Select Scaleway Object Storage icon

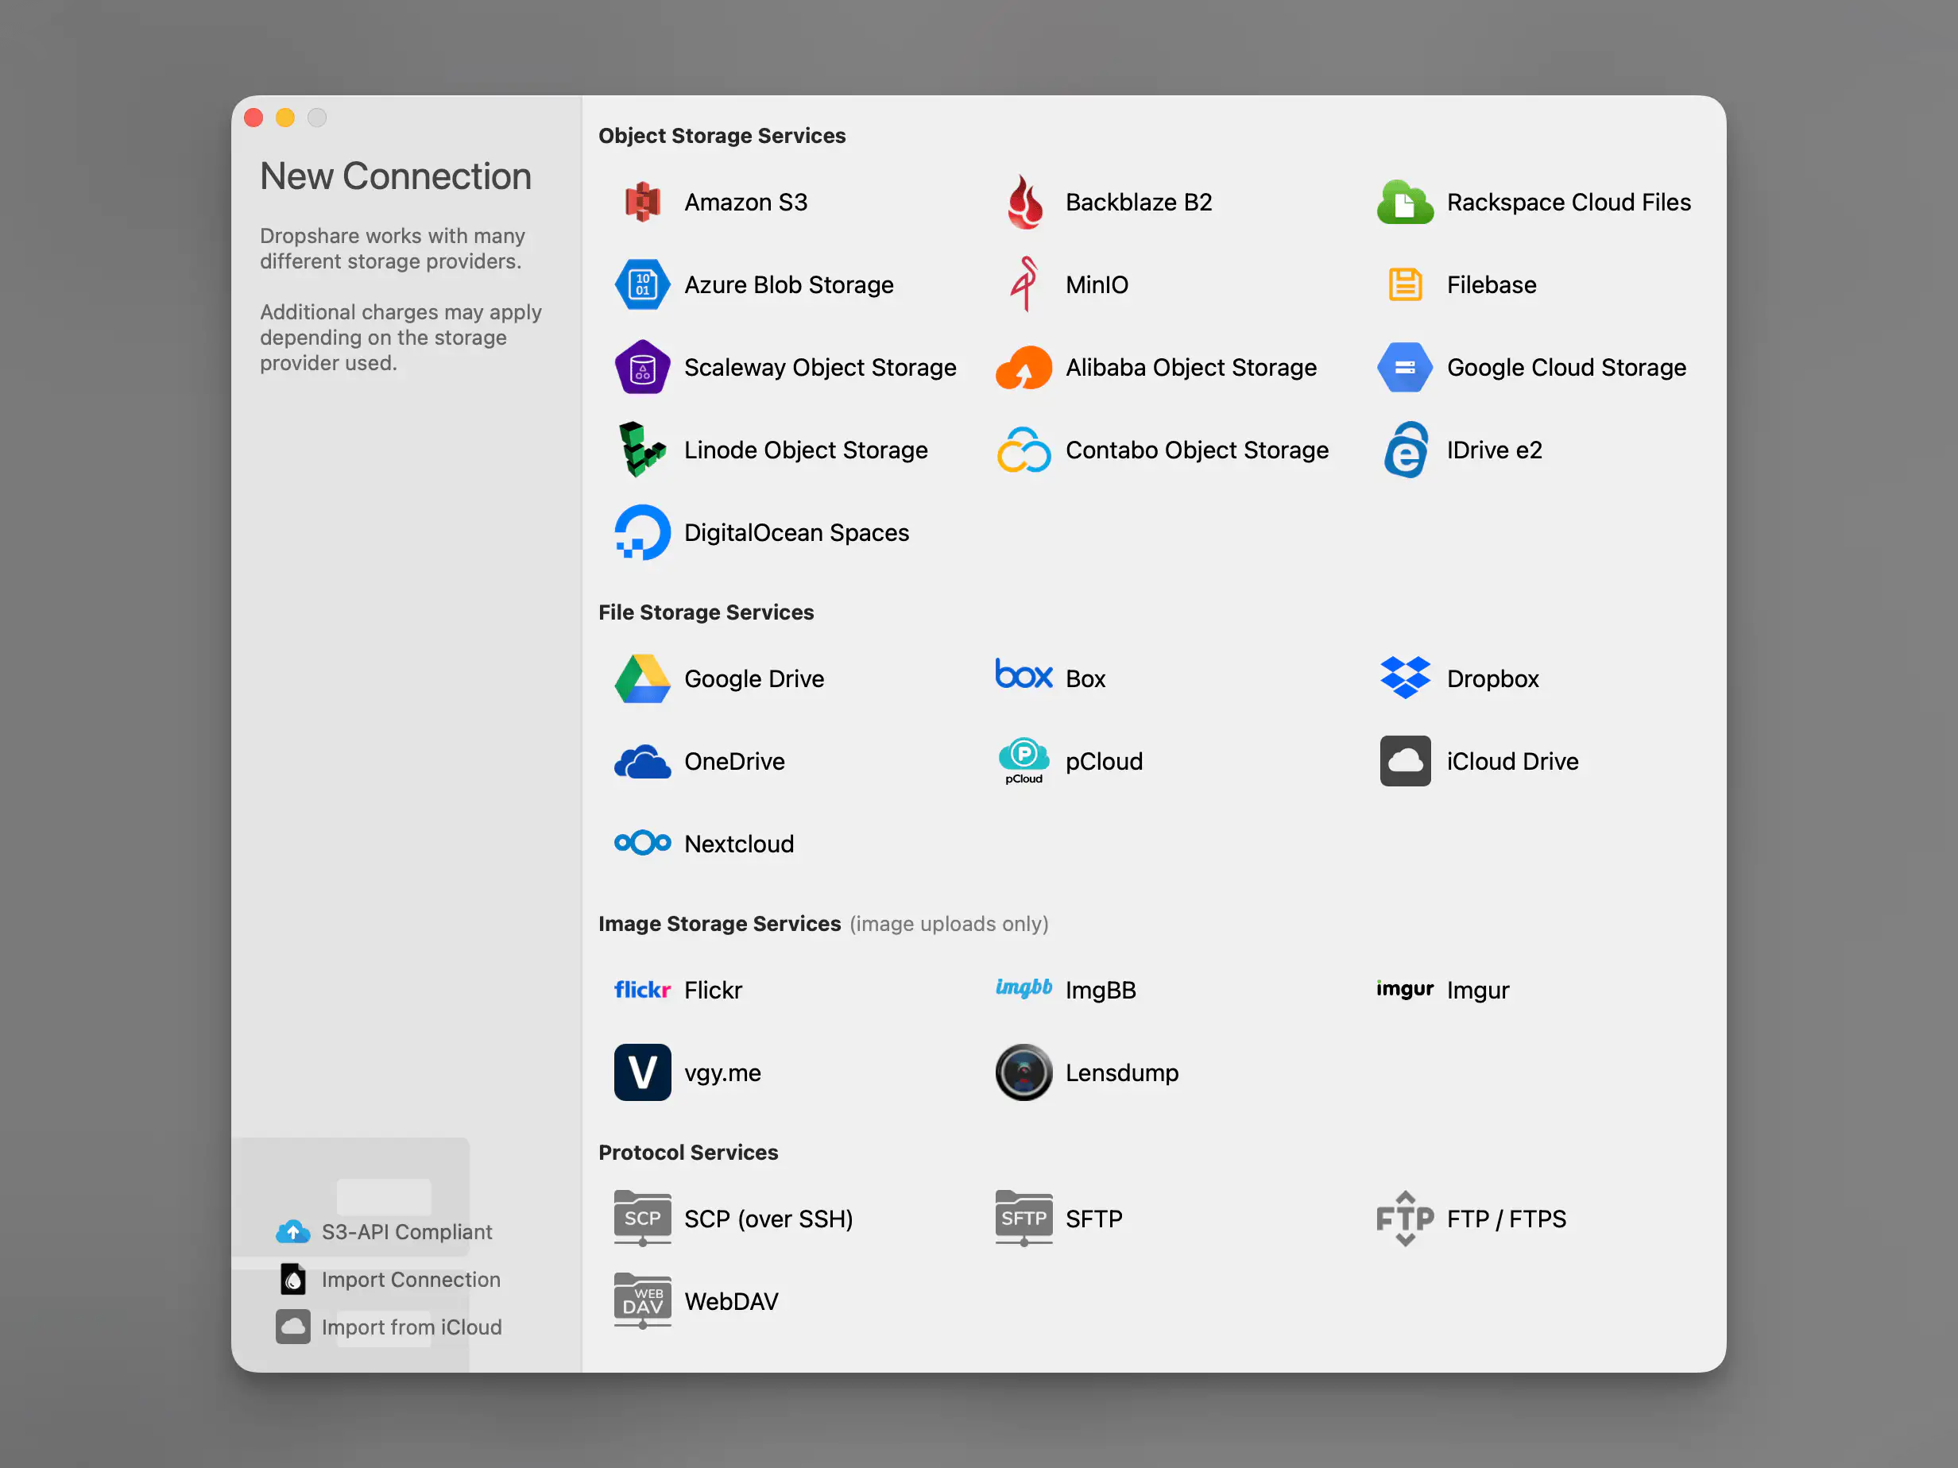coord(643,367)
